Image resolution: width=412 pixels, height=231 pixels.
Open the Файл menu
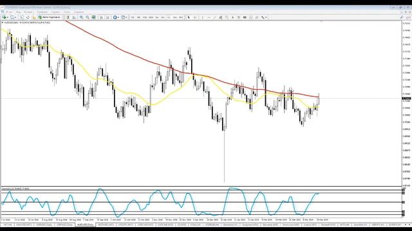[x=9, y=12]
